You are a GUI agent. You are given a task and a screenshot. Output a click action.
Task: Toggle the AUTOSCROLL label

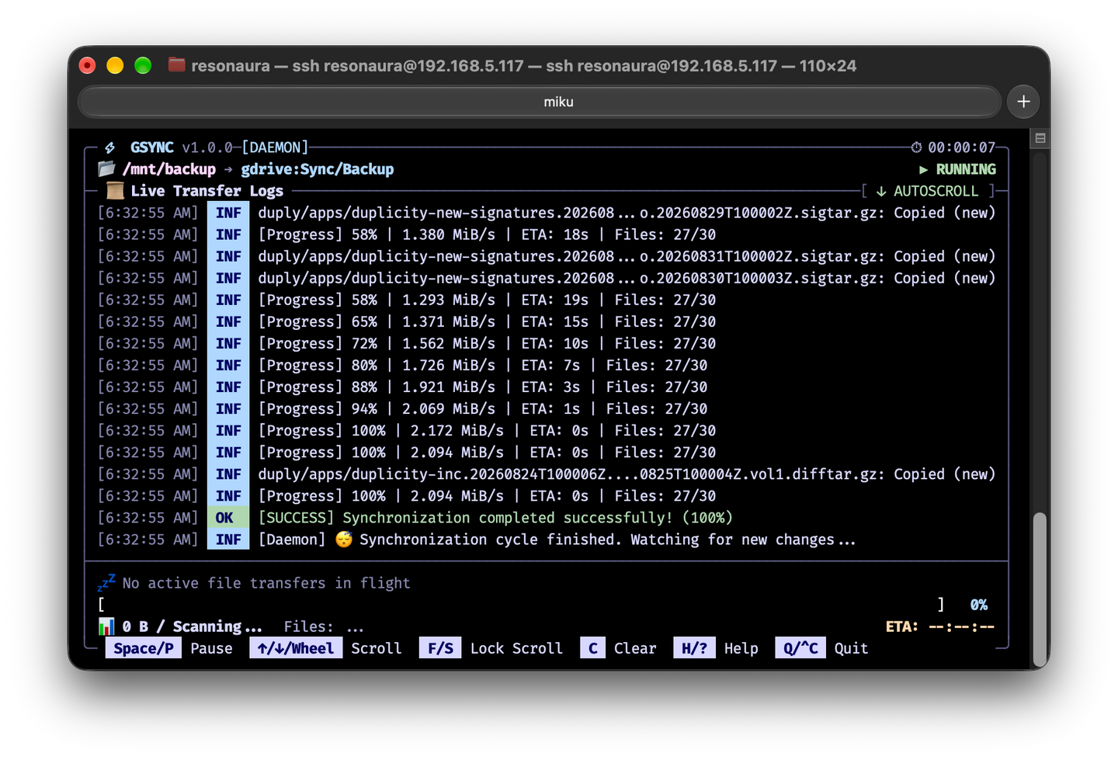[936, 191]
